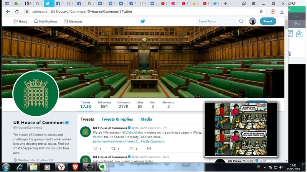The height and width of the screenshot is (172, 307).
Task: Click the padlock security icon
Action: (27, 11)
